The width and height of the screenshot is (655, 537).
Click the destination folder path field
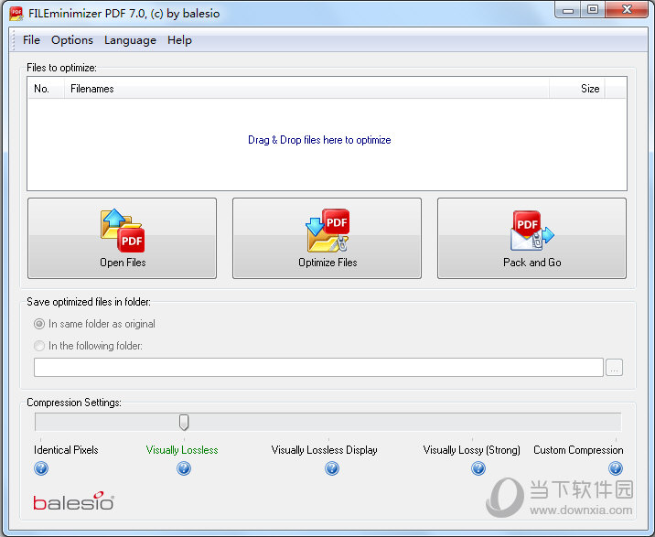click(318, 368)
